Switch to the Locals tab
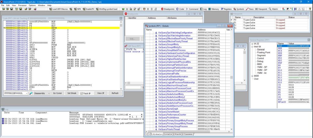This screenshot has width=313, height=138. (x=168, y=134)
